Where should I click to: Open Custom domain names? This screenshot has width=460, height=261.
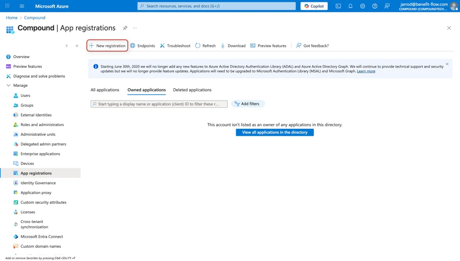coord(40,246)
